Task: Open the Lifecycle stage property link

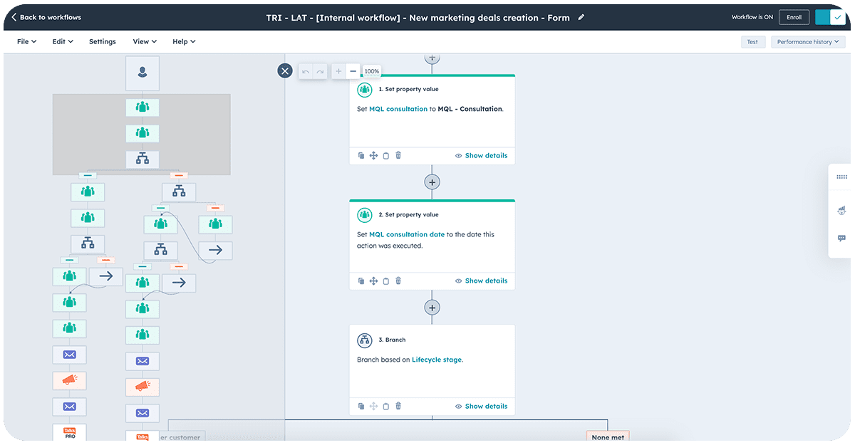Action: click(437, 360)
